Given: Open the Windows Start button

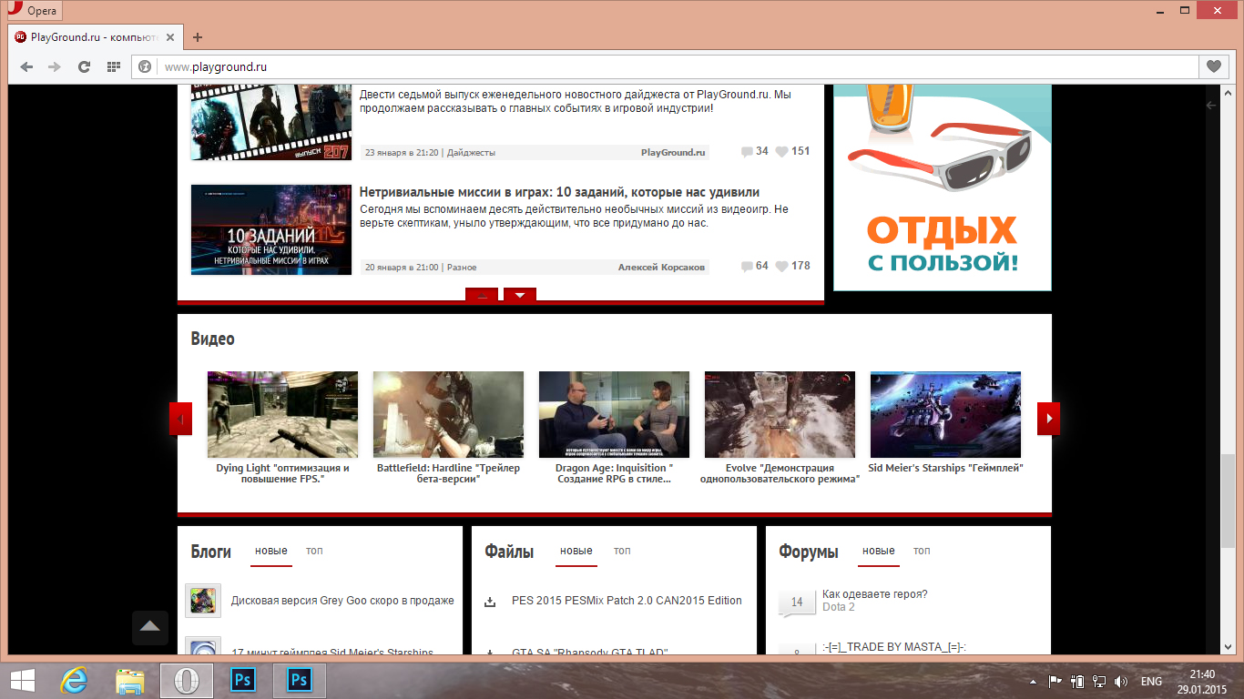Looking at the screenshot, I should pos(23,681).
